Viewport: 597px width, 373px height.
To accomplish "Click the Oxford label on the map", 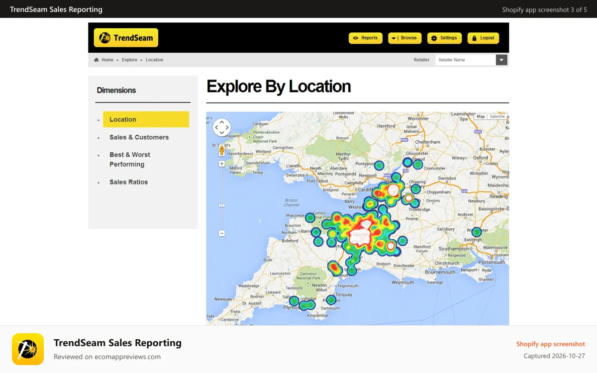I will (x=481, y=157).
